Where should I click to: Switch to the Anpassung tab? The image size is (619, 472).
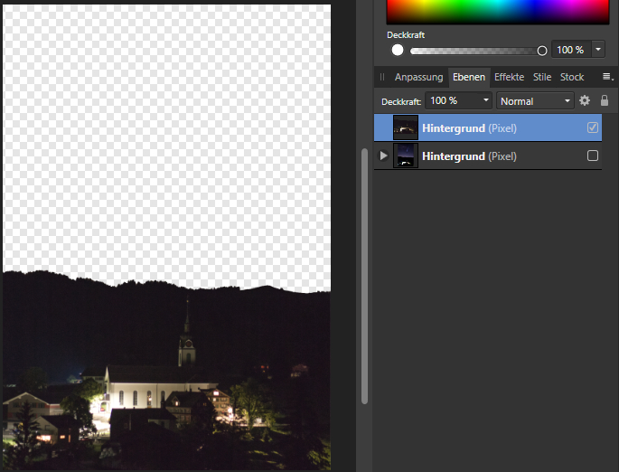[418, 77]
